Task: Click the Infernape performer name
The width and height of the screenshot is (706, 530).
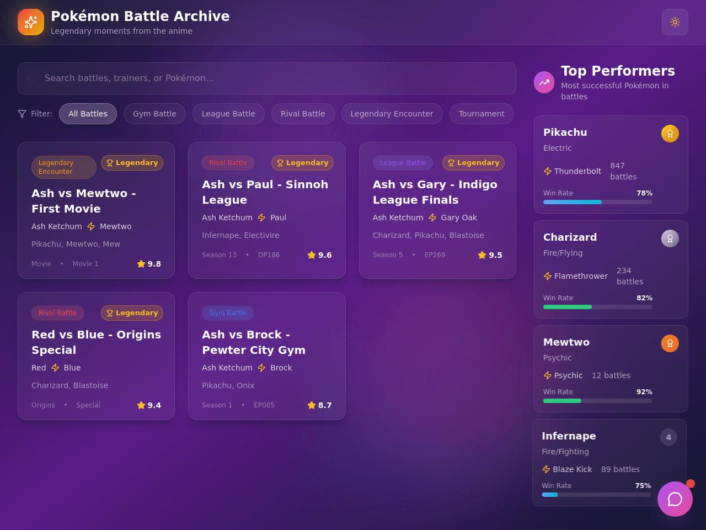Action: (569, 436)
